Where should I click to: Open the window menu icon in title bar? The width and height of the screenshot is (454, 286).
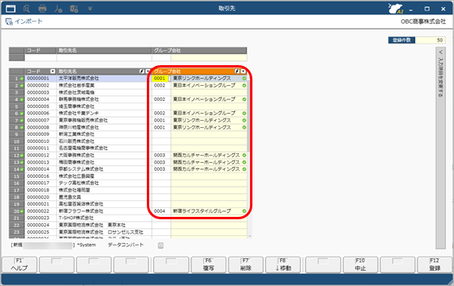(10, 9)
